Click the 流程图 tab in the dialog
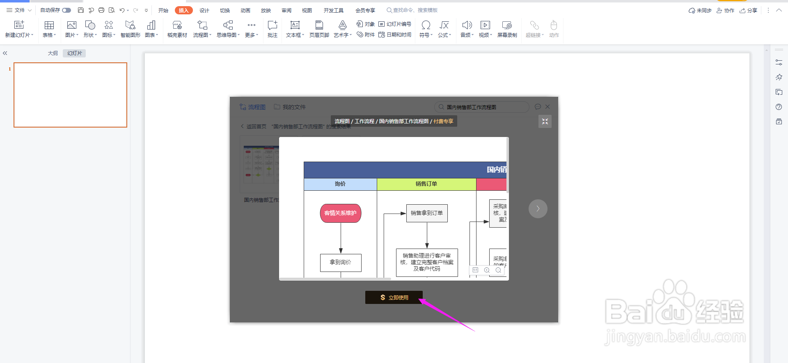Image resolution: width=788 pixels, height=363 pixels. point(253,107)
